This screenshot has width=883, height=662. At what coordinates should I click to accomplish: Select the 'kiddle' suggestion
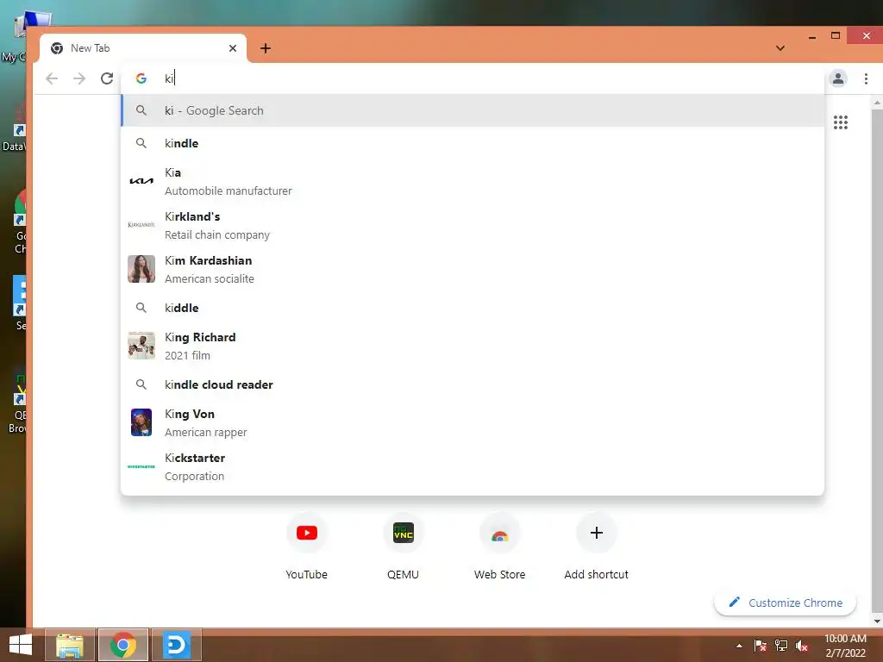[x=473, y=308]
